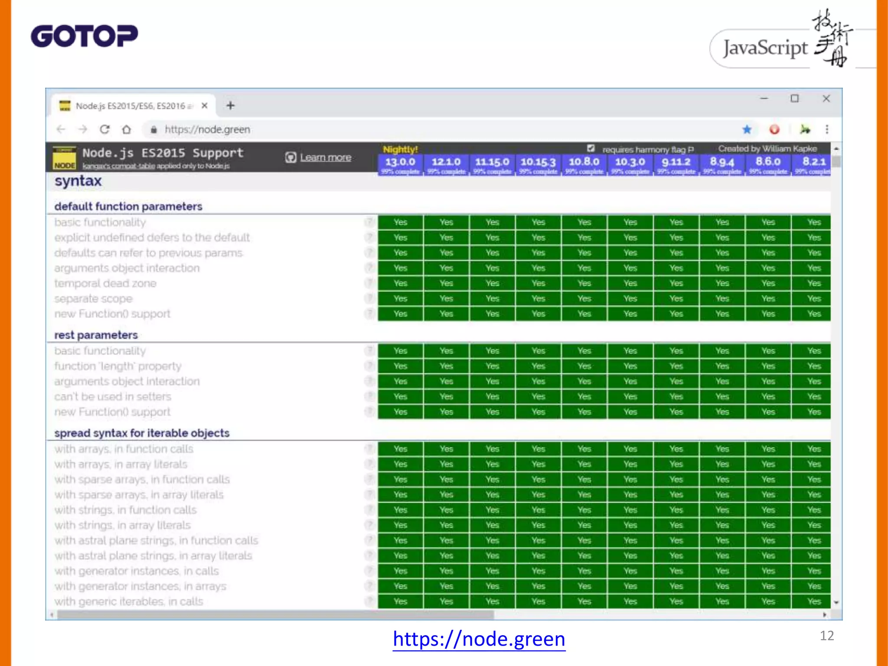
Task: Click the help icon for temporal dead zone
Action: tap(369, 283)
